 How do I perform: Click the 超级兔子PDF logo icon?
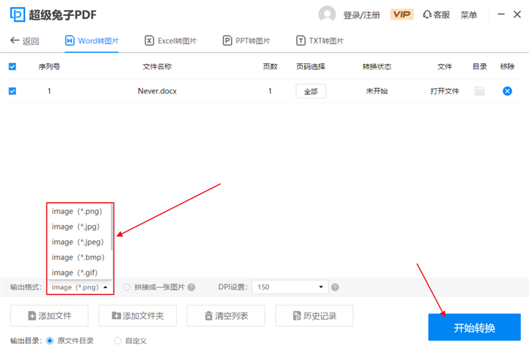(18, 15)
